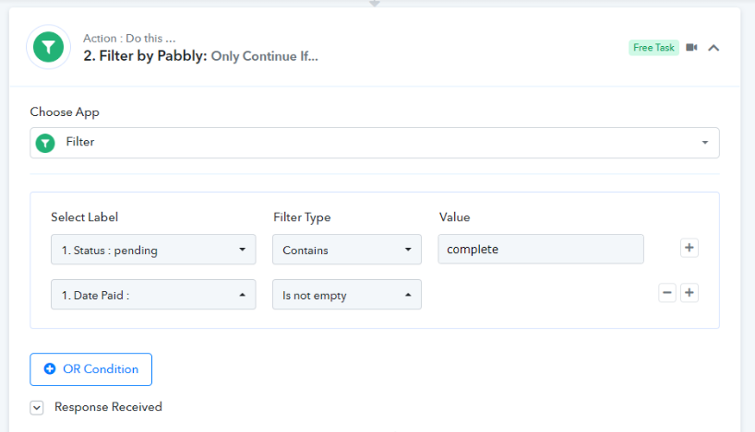The width and height of the screenshot is (755, 432).
Task: Click the caret arrow in Choose App selector
Action: 704,143
